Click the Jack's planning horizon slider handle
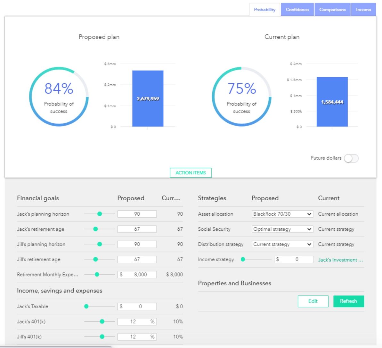This screenshot has height=348, width=382. point(99,214)
